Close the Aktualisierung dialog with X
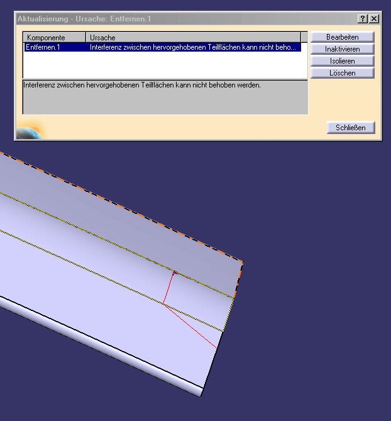The height and width of the screenshot is (421, 391). click(374, 18)
